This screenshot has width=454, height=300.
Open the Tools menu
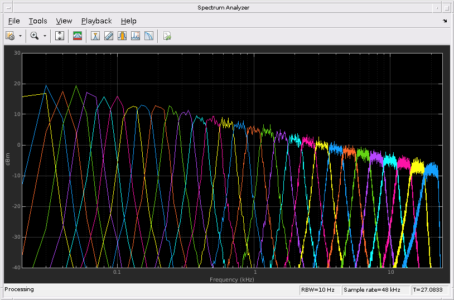pos(38,21)
